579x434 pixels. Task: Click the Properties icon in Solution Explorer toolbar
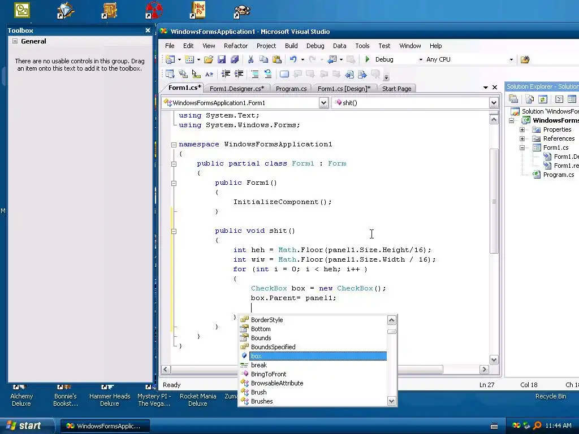point(513,99)
